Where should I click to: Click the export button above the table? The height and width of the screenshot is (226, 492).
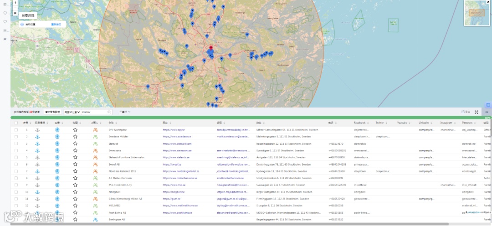click(466, 112)
